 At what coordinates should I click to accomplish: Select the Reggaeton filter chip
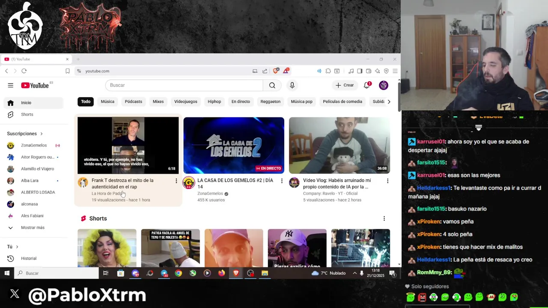[x=271, y=101]
